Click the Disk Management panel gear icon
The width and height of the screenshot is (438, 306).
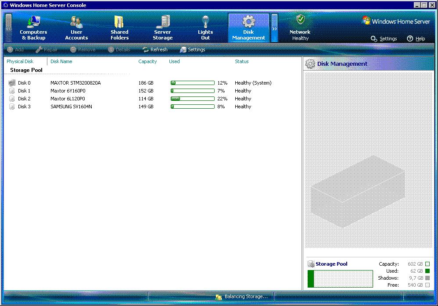pos(310,64)
